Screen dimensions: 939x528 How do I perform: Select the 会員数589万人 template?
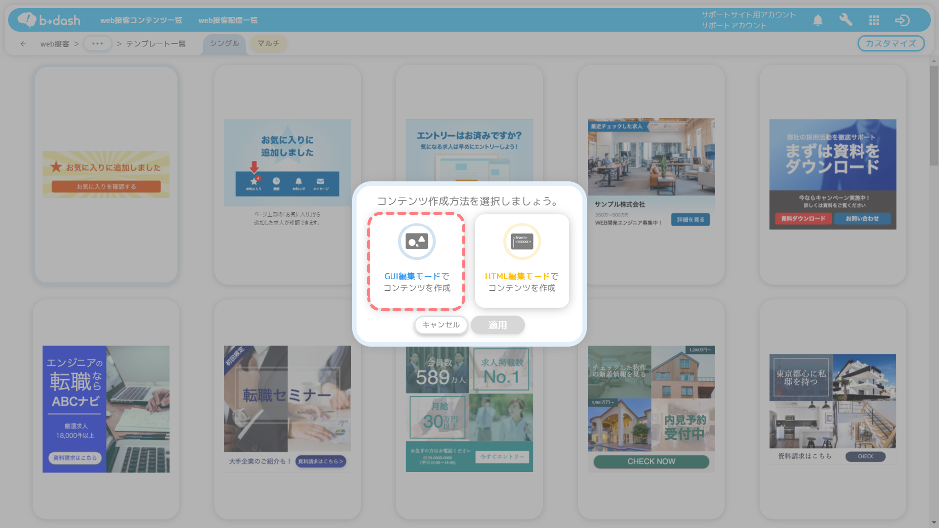[469, 409]
